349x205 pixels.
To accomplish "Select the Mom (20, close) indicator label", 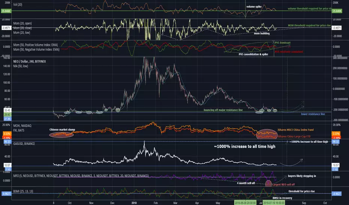I will click(x=22, y=28).
